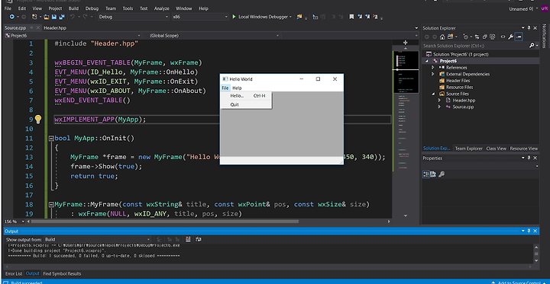This screenshot has width=550, height=284.
Task: Start debugging with the green play arrow
Action: click(x=234, y=17)
